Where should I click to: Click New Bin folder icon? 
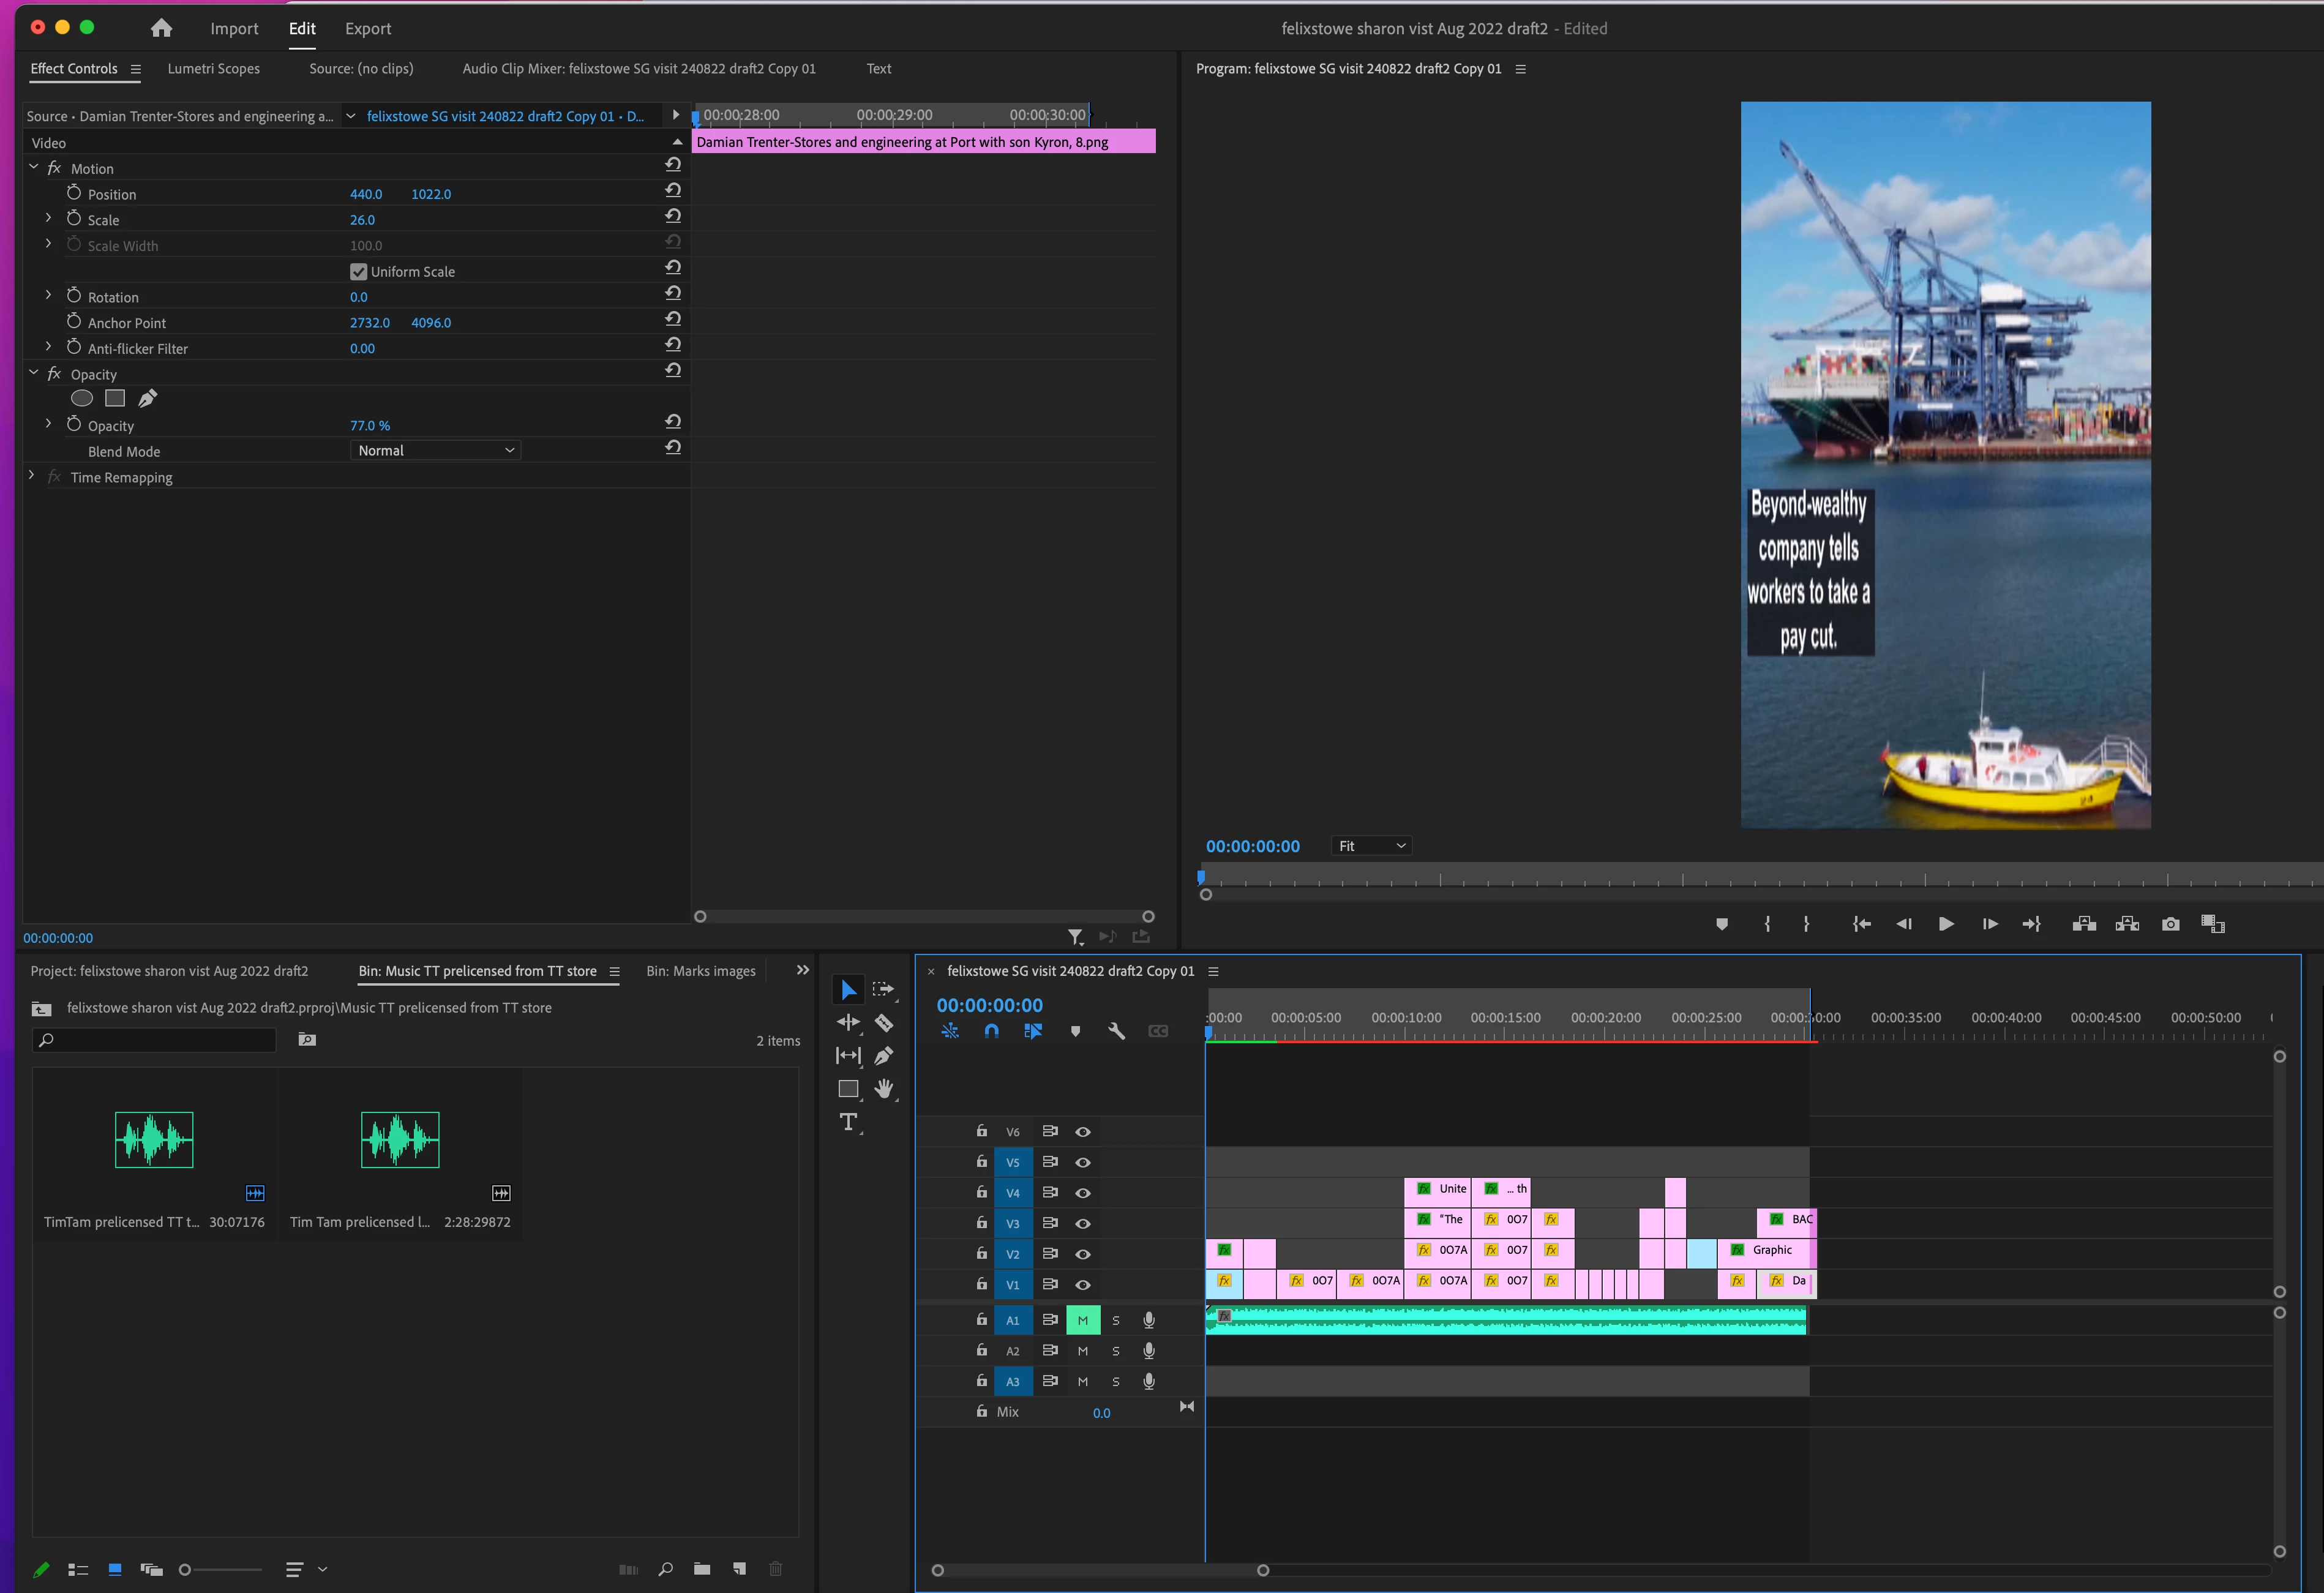point(702,1569)
